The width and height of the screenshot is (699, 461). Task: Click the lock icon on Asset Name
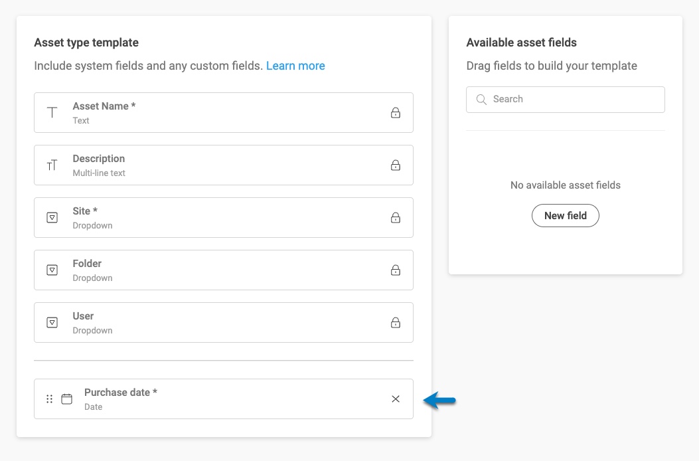tap(395, 112)
